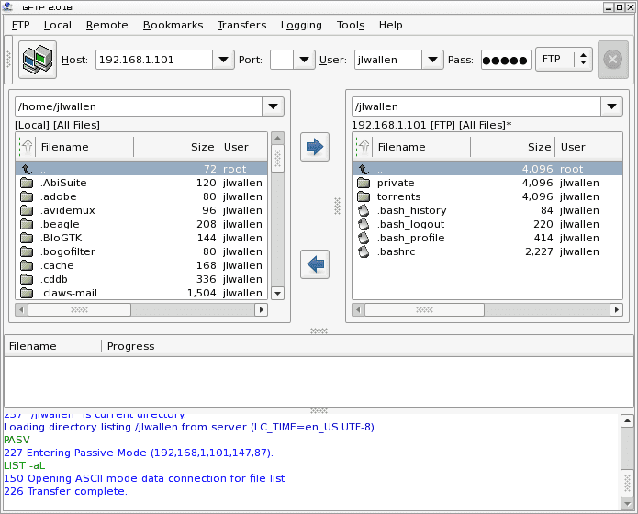
Task: Click the .bashrc file icon
Action: (364, 251)
